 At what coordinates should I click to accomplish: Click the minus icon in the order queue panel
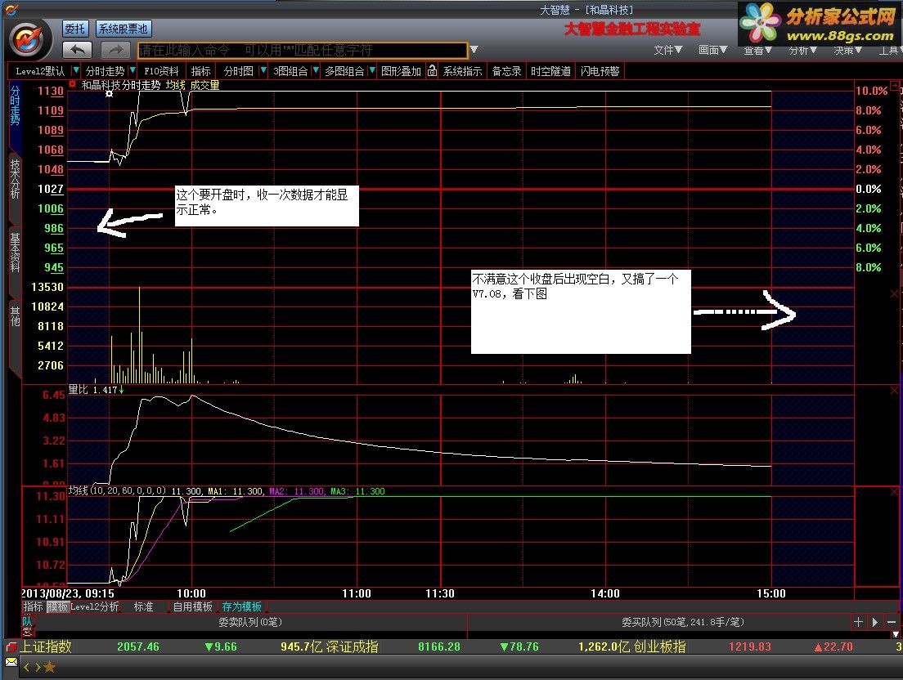tap(892, 622)
